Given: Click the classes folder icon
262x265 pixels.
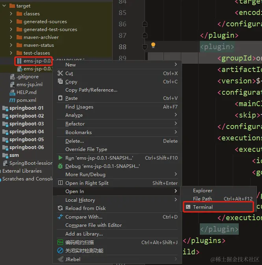Looking at the screenshot, I should click(19, 13).
